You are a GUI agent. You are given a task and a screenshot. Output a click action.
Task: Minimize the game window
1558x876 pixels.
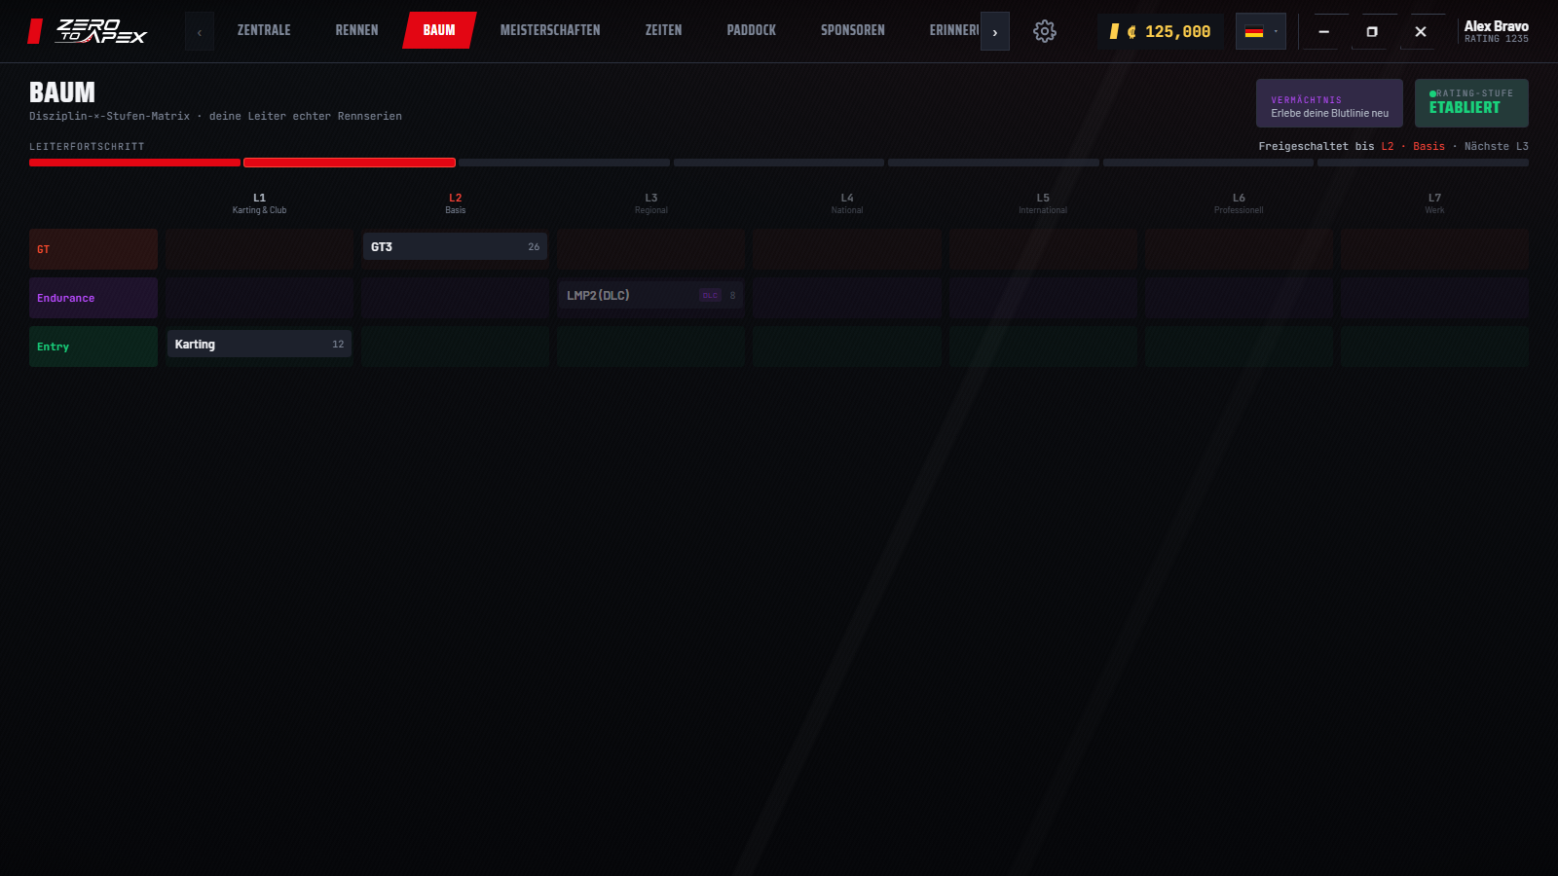1323,31
